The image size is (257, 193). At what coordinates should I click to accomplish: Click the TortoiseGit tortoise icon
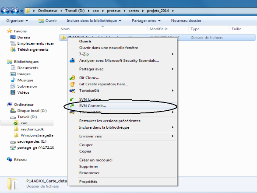(x=72, y=91)
